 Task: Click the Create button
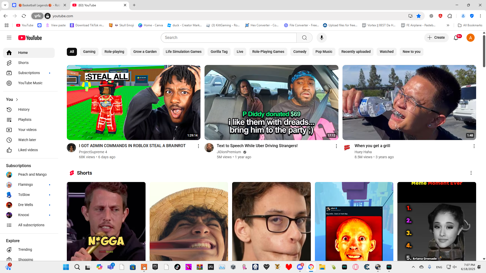coord(436,37)
